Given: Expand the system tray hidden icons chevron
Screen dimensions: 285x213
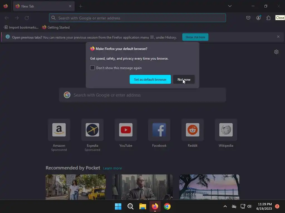Looking at the screenshot, I should coord(225,206).
